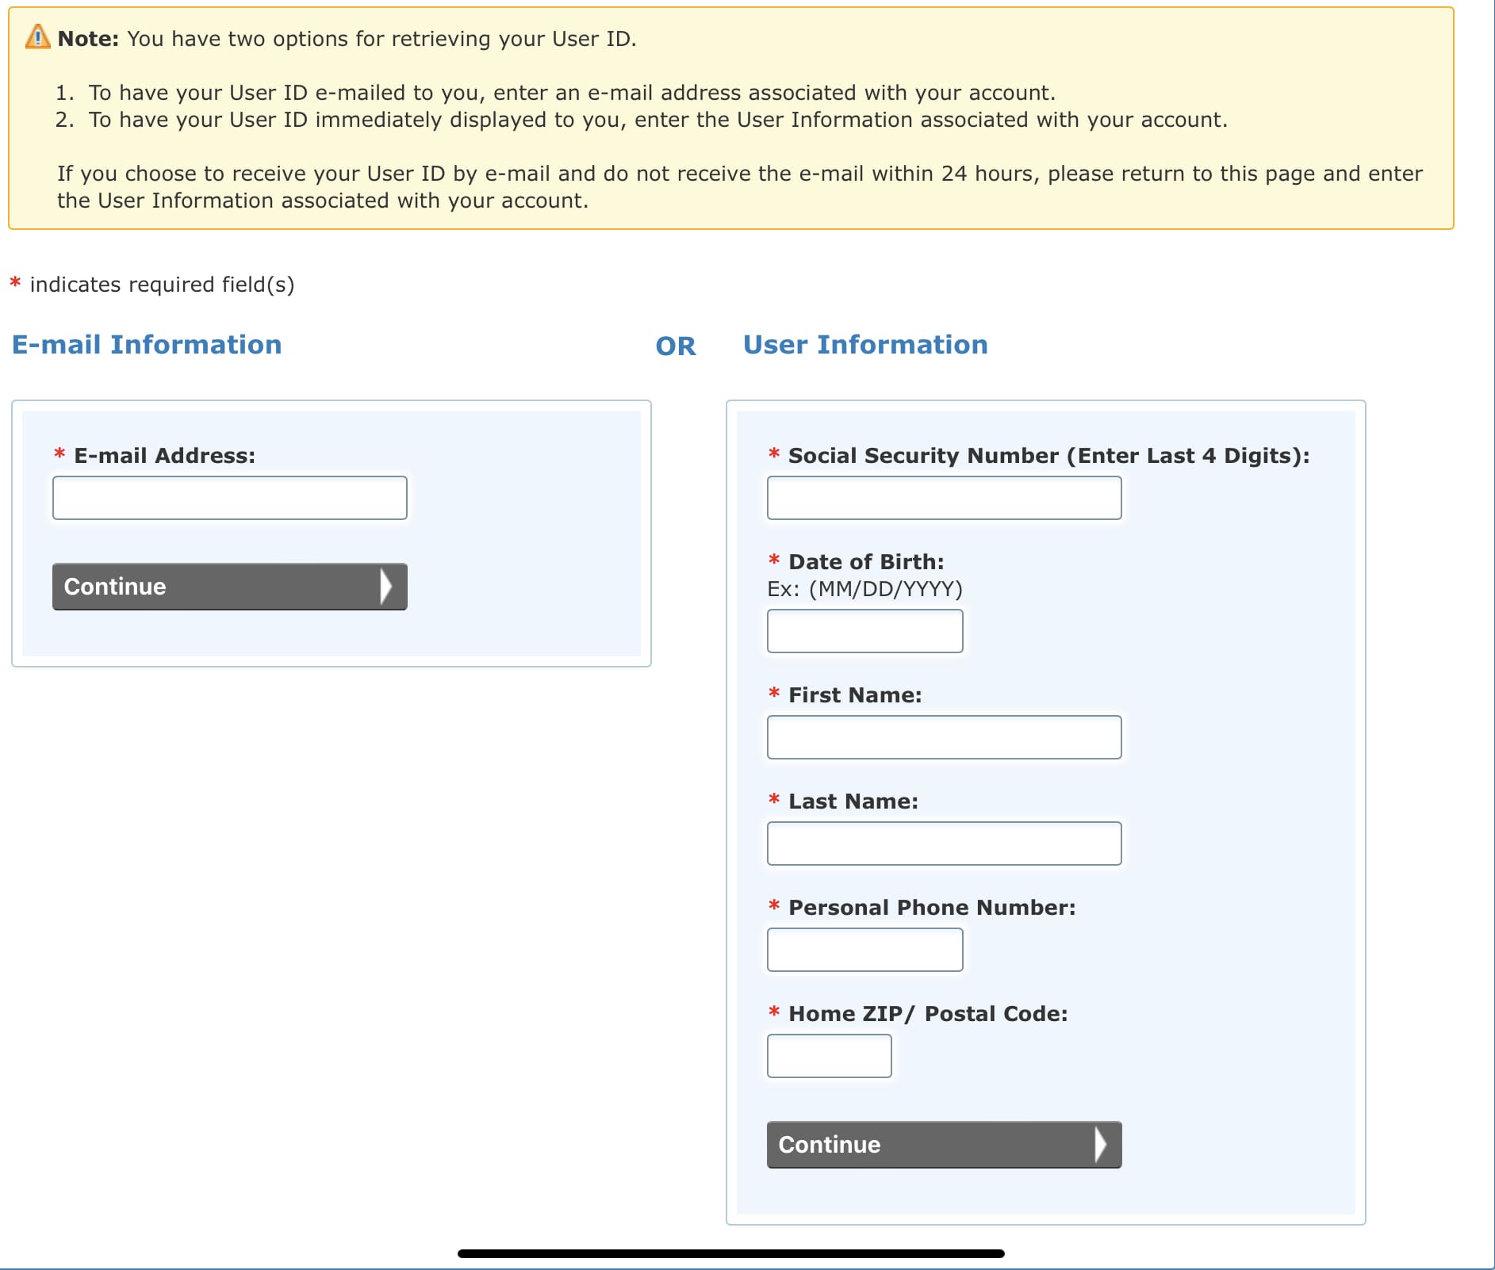Click the Continue button under E-mail Address
Image resolution: width=1495 pixels, height=1270 pixels.
198,587
